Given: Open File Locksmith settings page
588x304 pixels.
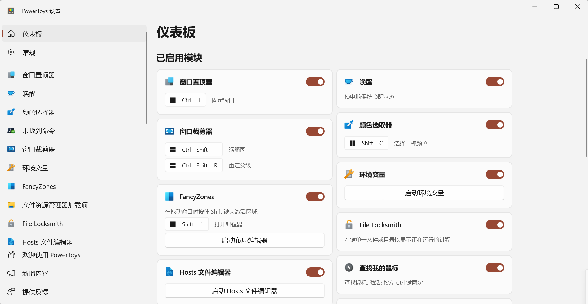Looking at the screenshot, I should click(74, 224).
